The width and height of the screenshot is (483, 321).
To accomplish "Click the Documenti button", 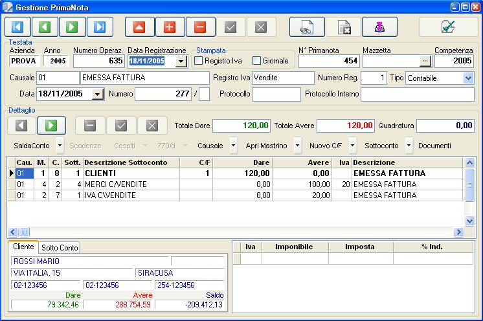I will pyautogui.click(x=434, y=146).
